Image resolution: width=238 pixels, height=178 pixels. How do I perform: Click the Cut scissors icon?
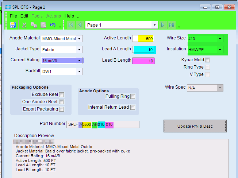[24, 25]
